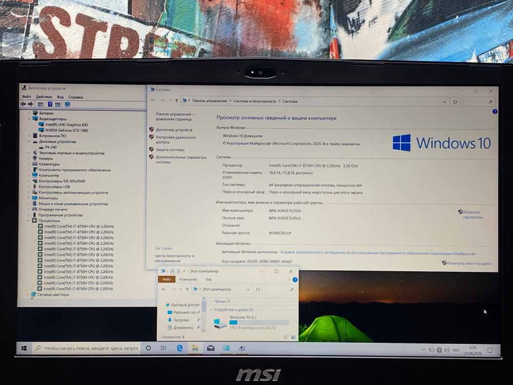Image resolution: width=513 pixels, height=385 pixels.
Task: Click the search magnifier in File Explorer
Action: point(290,290)
